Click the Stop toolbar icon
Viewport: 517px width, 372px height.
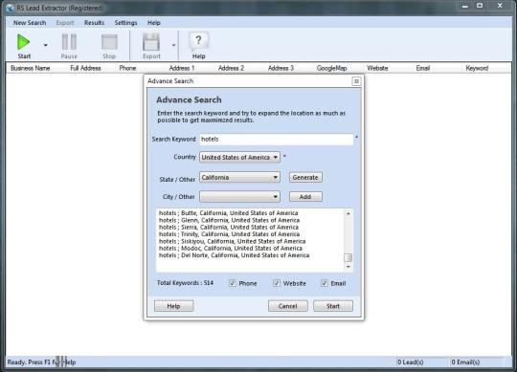[x=109, y=42]
